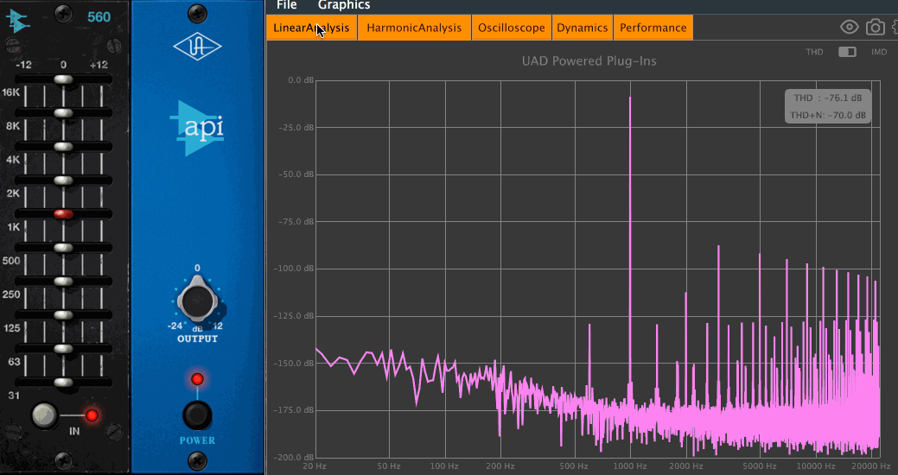Click the 2K band slider knob

pyautogui.click(x=64, y=180)
